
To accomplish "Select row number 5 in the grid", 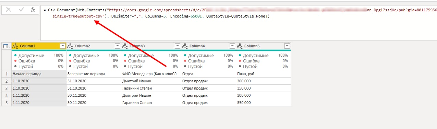I will pos(7,103).
